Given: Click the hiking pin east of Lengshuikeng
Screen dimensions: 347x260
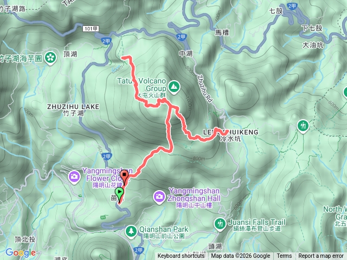Looking at the screenshot, I should point(303,126).
